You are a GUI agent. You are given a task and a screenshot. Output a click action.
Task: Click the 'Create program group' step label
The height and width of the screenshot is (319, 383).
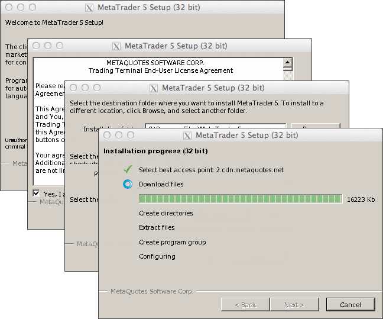tap(173, 242)
